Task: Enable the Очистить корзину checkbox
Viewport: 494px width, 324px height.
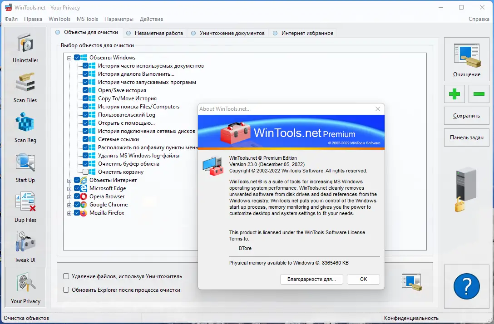Action: coord(86,172)
